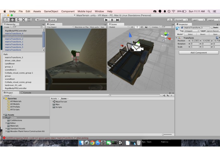The height and width of the screenshot is (156, 220).
Task: Toggle Stats overlay in Game view
Action: coord(102,27)
